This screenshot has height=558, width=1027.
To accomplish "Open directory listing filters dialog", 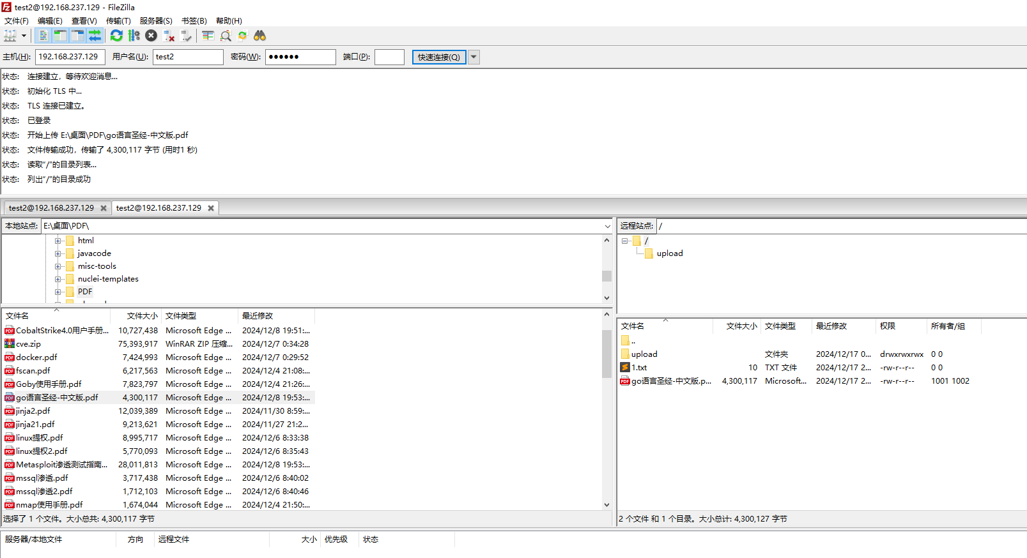I will 208,36.
